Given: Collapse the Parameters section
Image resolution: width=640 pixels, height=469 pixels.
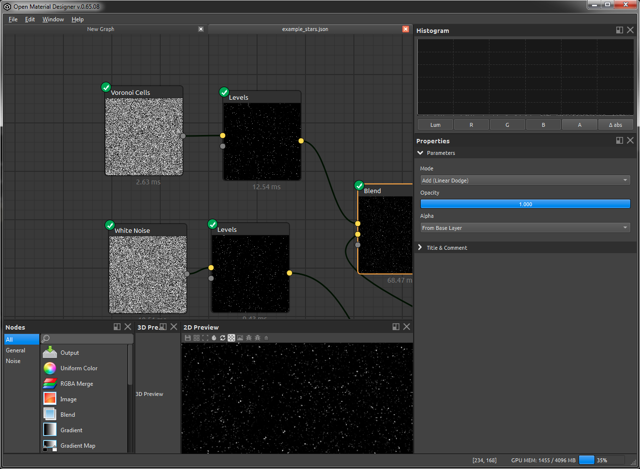Looking at the screenshot, I should tap(420, 153).
